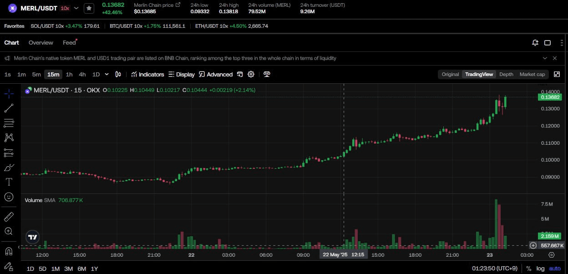
Task: Expand the announcement banner chevron
Action: click(545, 58)
